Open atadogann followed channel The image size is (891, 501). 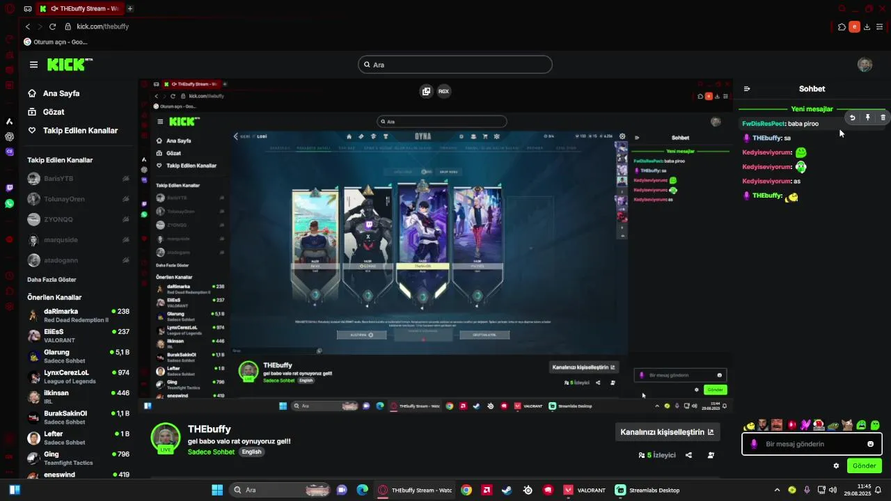[x=78, y=260]
